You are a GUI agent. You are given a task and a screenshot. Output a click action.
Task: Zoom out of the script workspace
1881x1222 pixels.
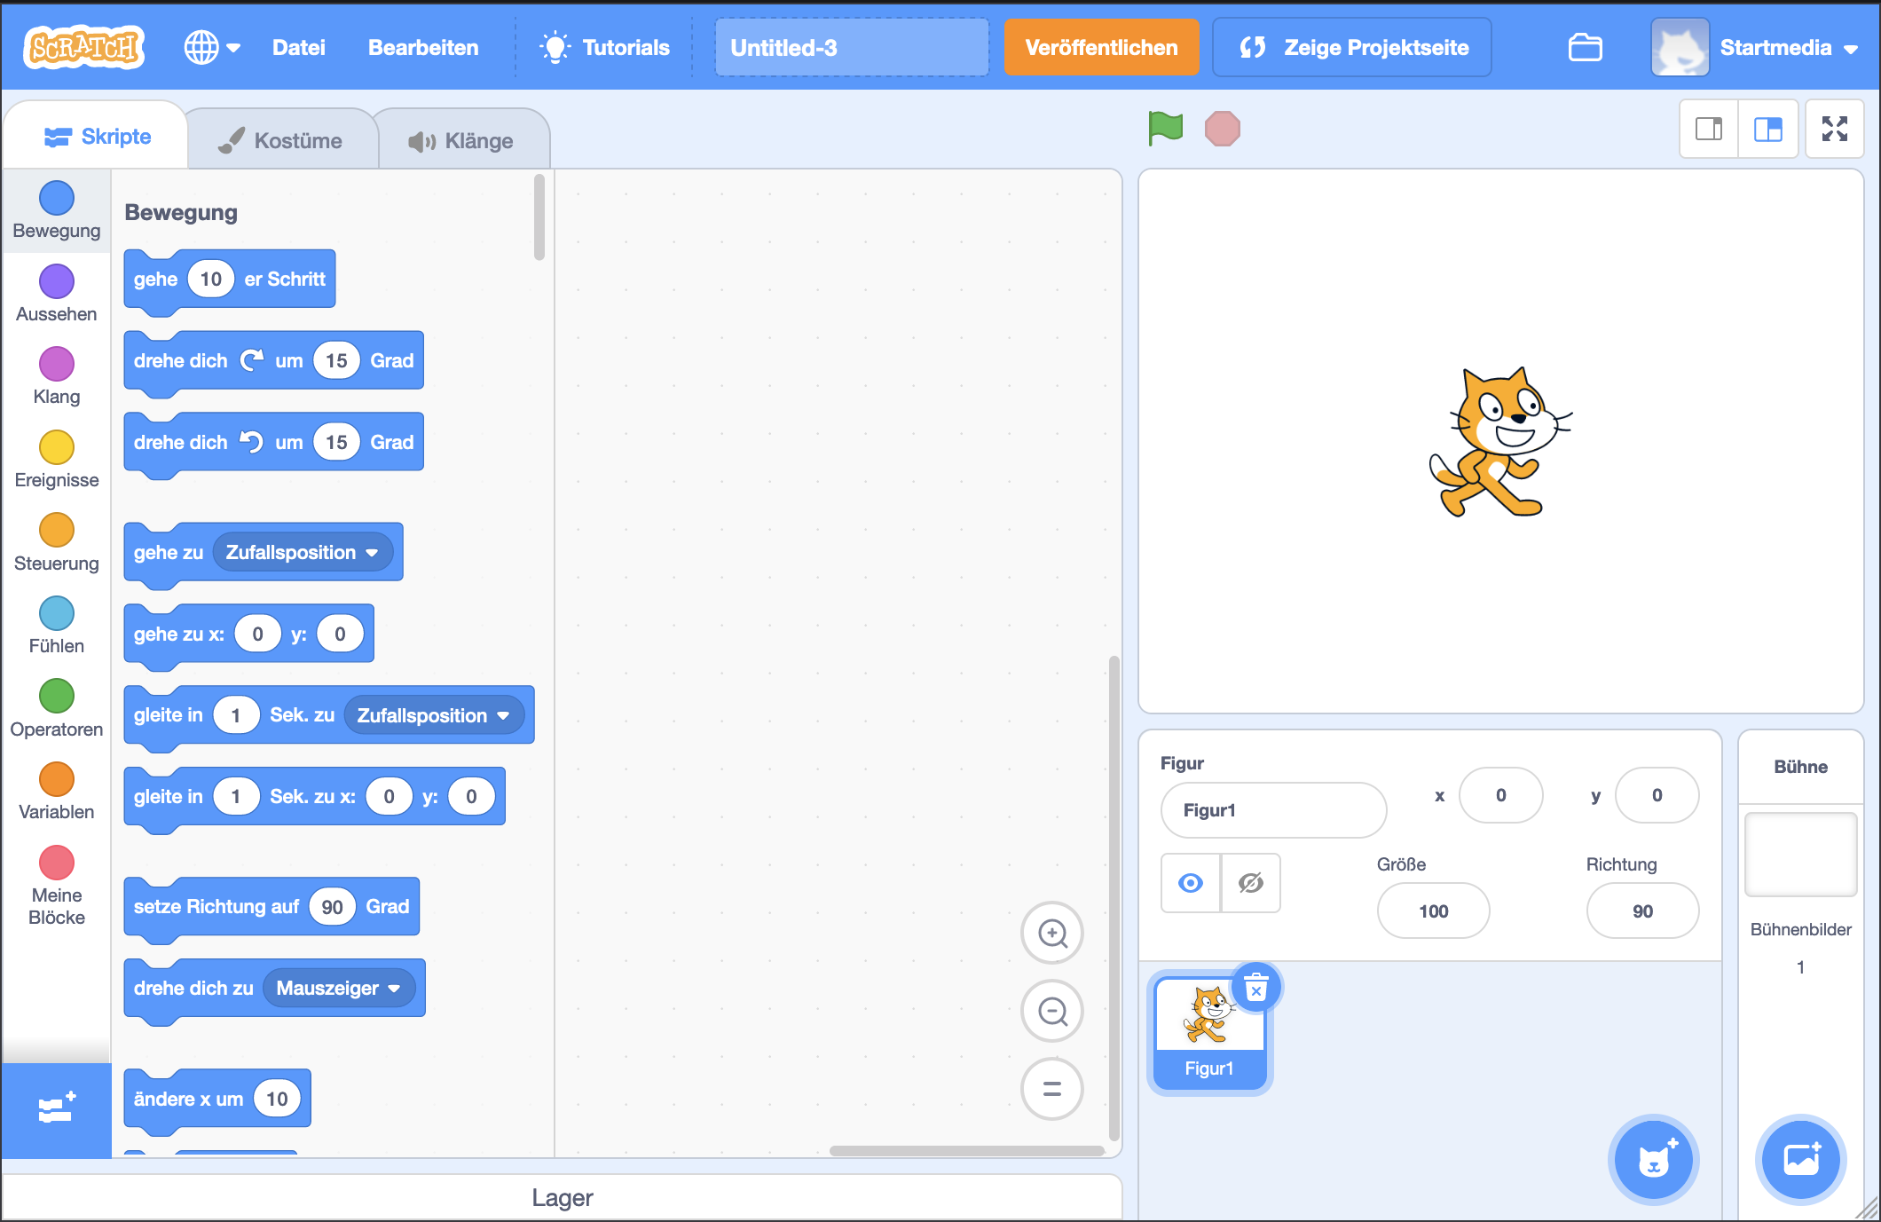pos(1051,1011)
